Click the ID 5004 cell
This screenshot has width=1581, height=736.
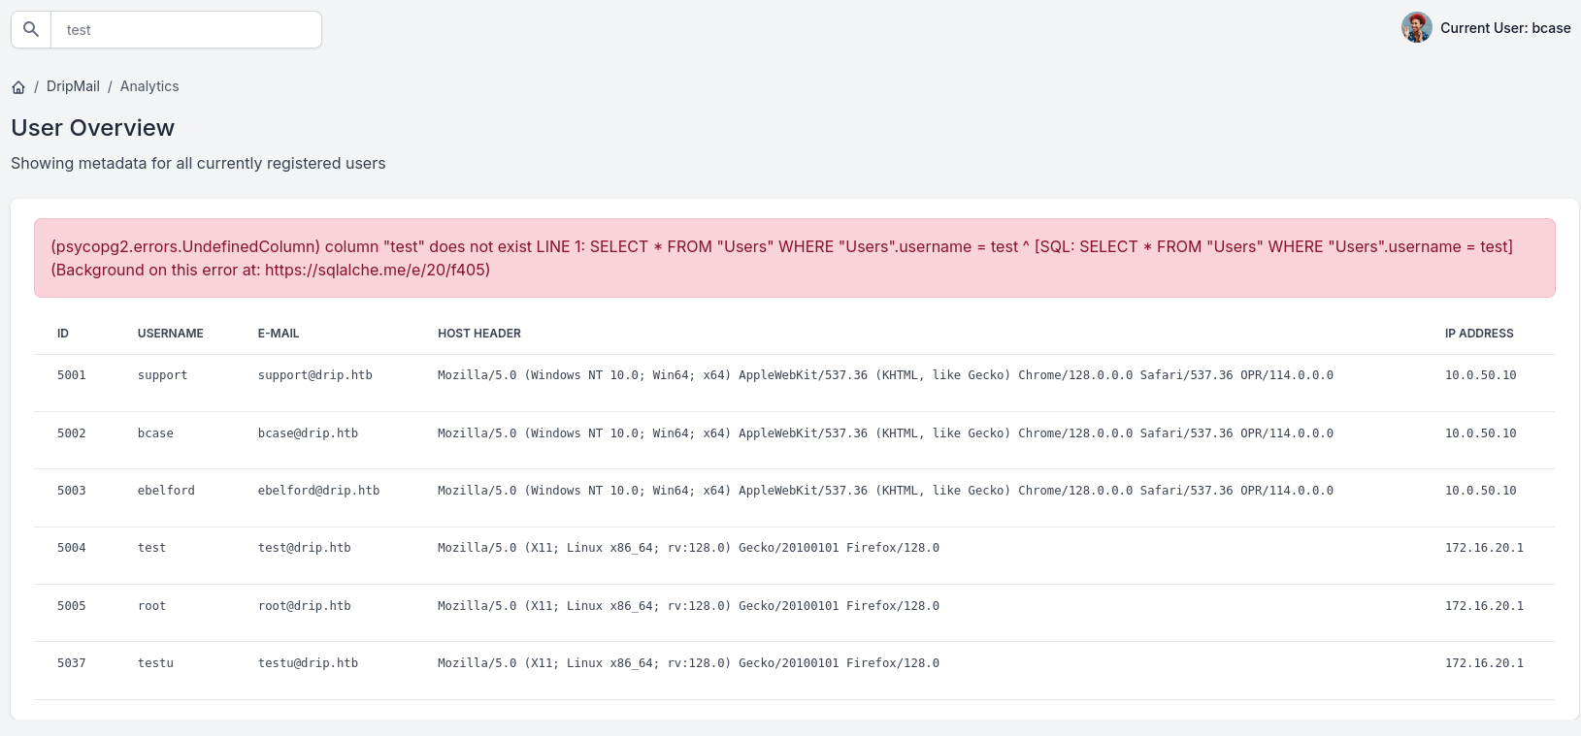pyautogui.click(x=72, y=548)
